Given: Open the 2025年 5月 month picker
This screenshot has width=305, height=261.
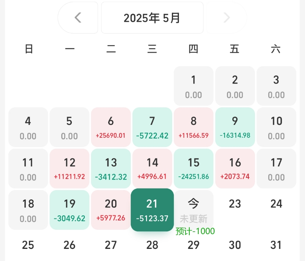Looking at the screenshot, I should [x=152, y=18].
